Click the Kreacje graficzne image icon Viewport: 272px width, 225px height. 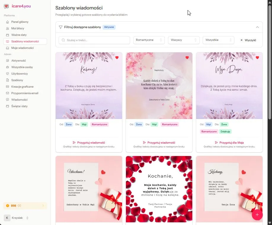coord(7,87)
